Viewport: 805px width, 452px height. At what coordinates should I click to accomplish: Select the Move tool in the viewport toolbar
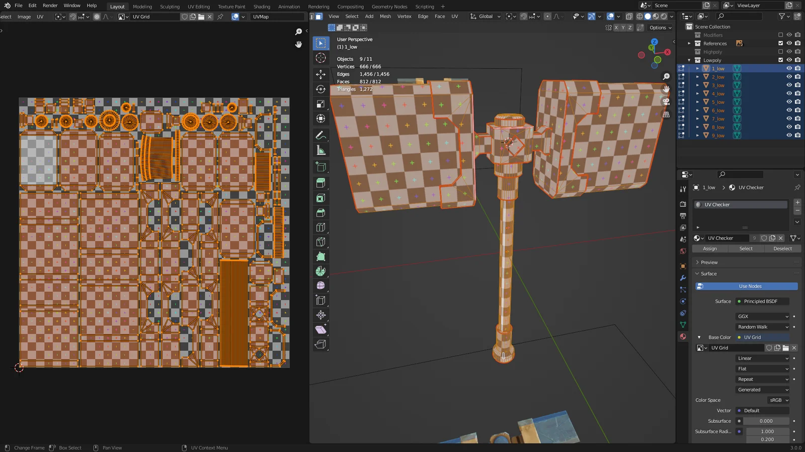click(320, 73)
